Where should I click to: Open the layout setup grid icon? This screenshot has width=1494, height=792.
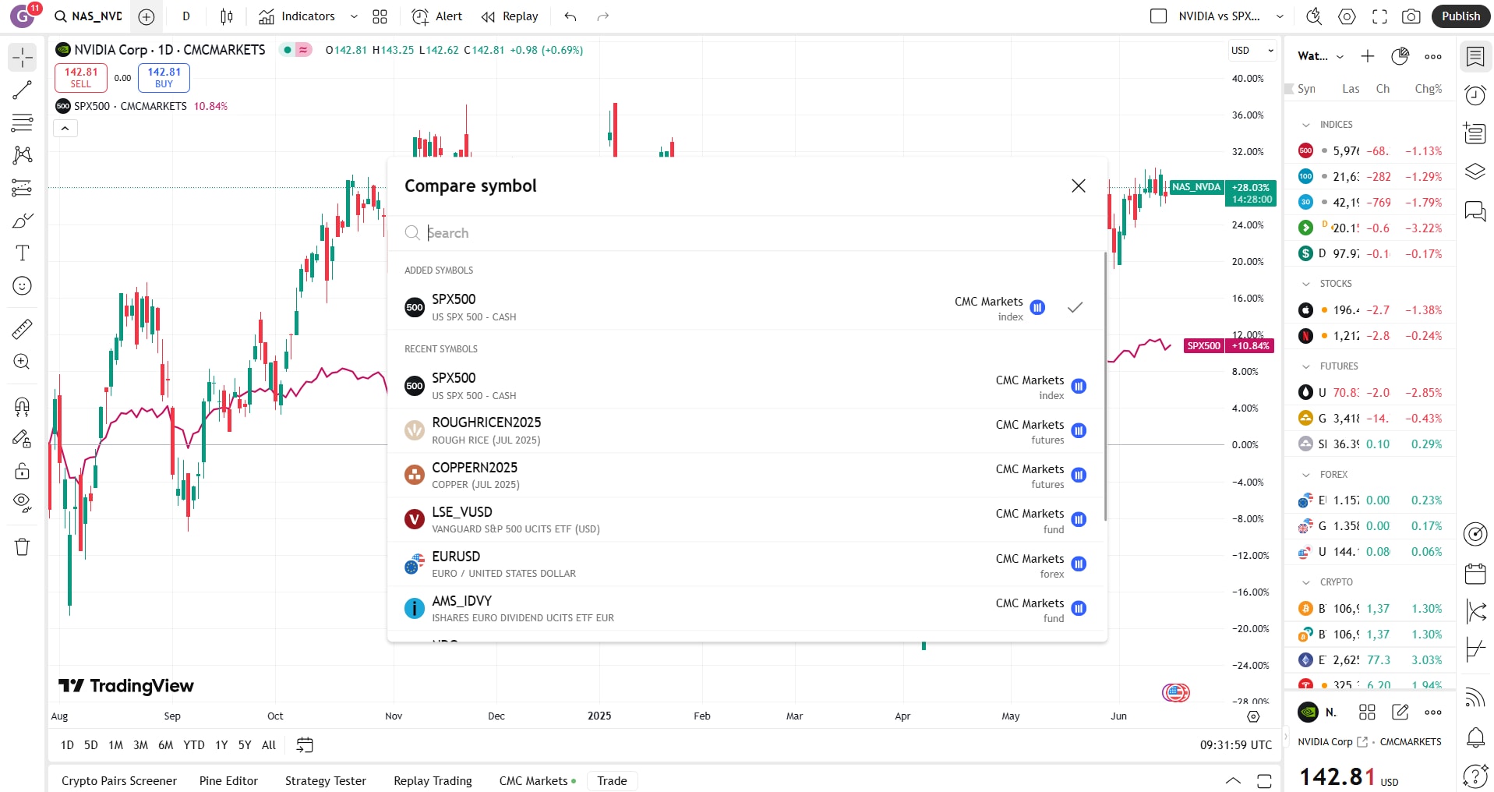380,16
